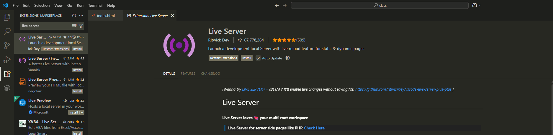Switch to the CHANGELOG tab

210,74
